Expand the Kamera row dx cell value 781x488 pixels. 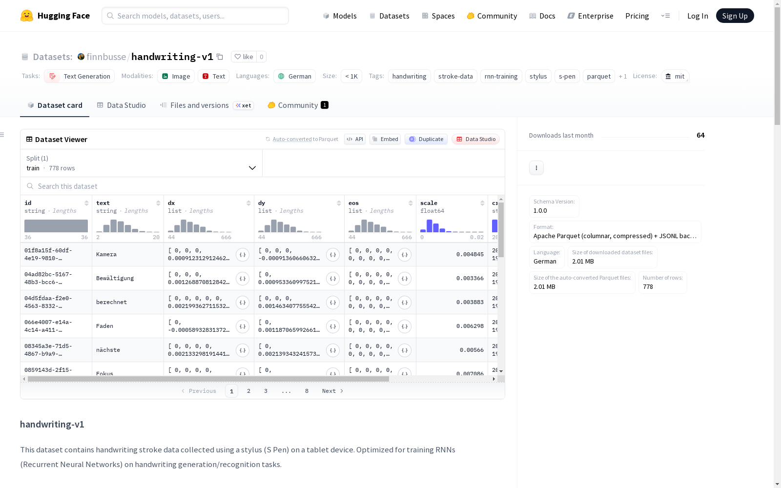[243, 255]
